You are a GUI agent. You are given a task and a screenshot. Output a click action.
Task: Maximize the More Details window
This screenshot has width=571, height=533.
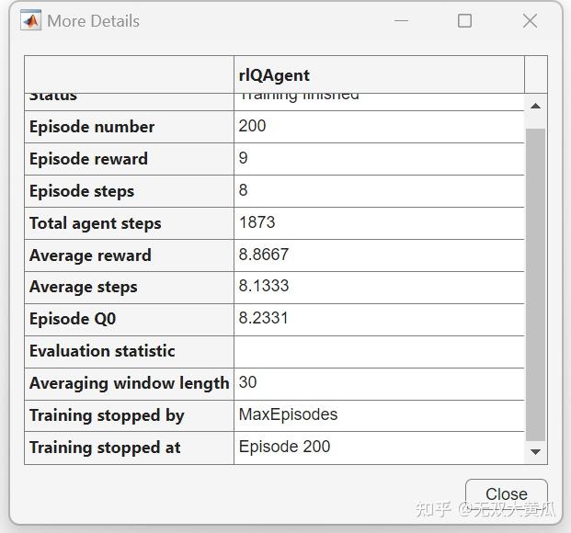pos(464,20)
